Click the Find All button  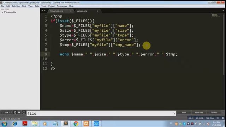214,113
